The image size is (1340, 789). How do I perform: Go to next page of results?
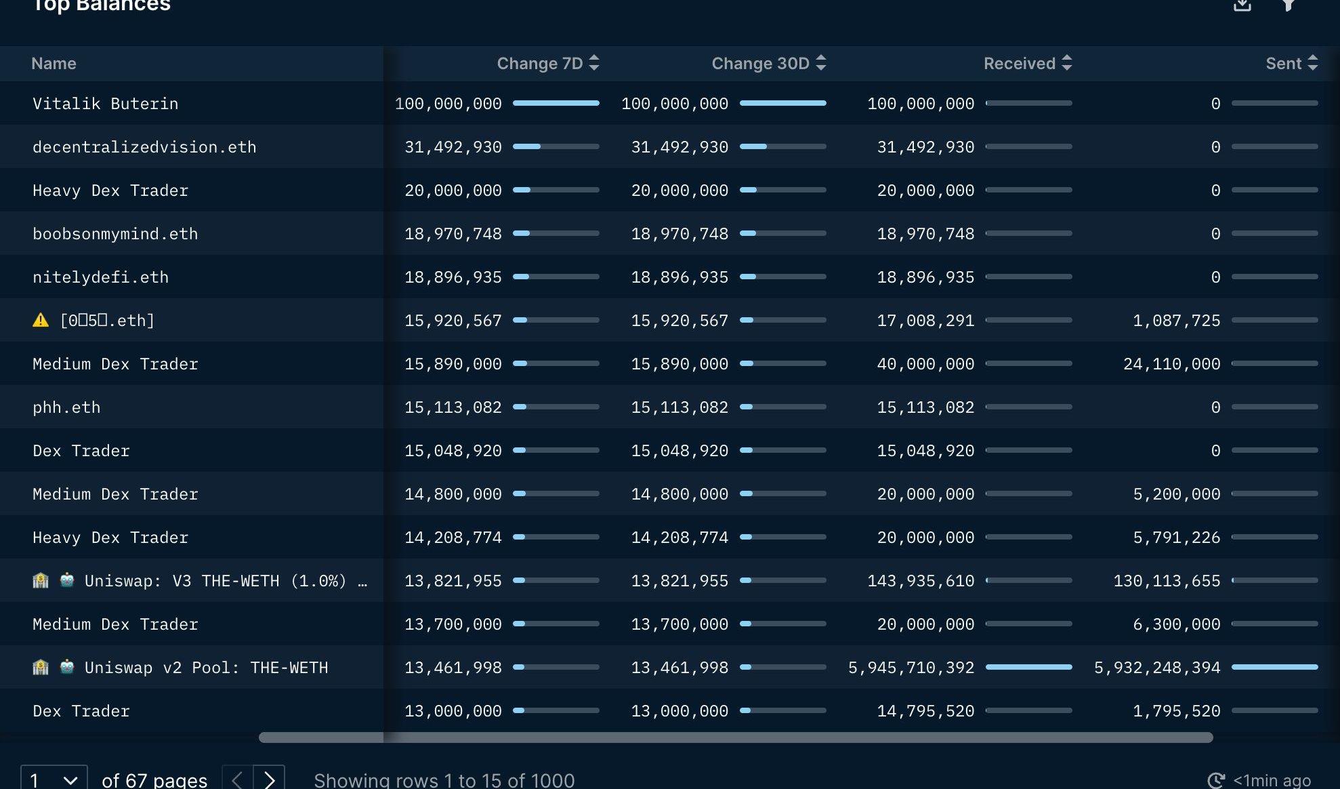tap(269, 780)
